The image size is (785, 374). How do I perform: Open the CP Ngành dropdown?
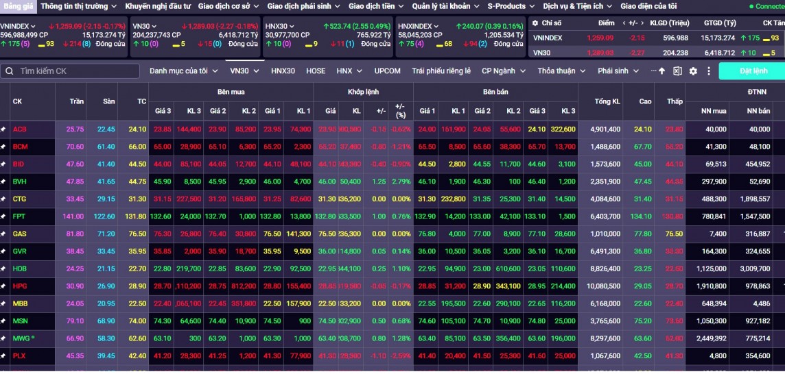coord(503,71)
